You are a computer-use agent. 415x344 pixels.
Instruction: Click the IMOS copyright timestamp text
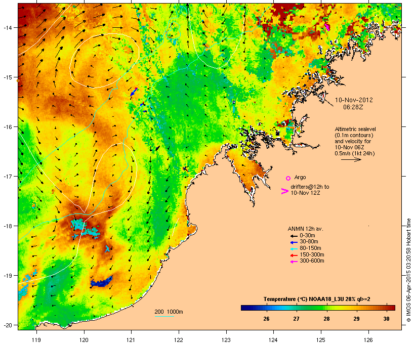pyautogui.click(x=408, y=270)
